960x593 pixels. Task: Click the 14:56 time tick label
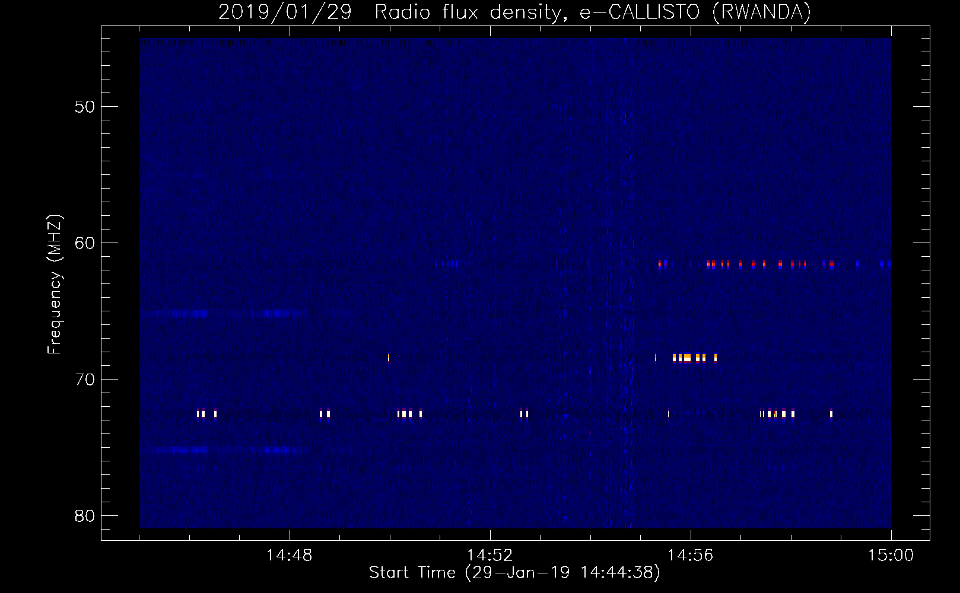(691, 556)
